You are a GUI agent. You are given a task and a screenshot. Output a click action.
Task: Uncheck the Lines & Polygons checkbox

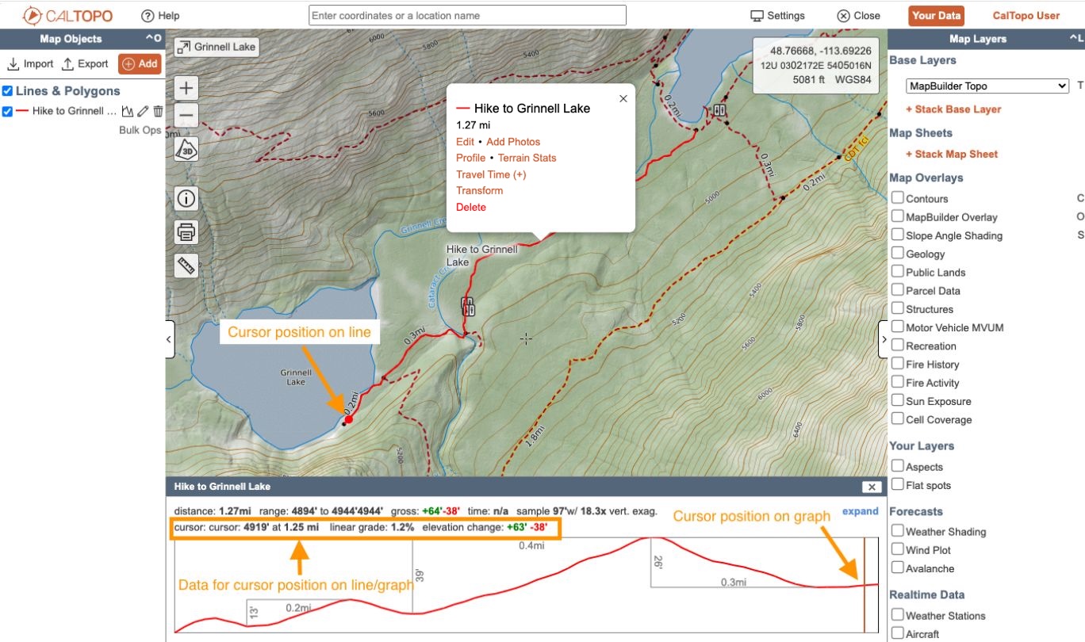click(8, 90)
